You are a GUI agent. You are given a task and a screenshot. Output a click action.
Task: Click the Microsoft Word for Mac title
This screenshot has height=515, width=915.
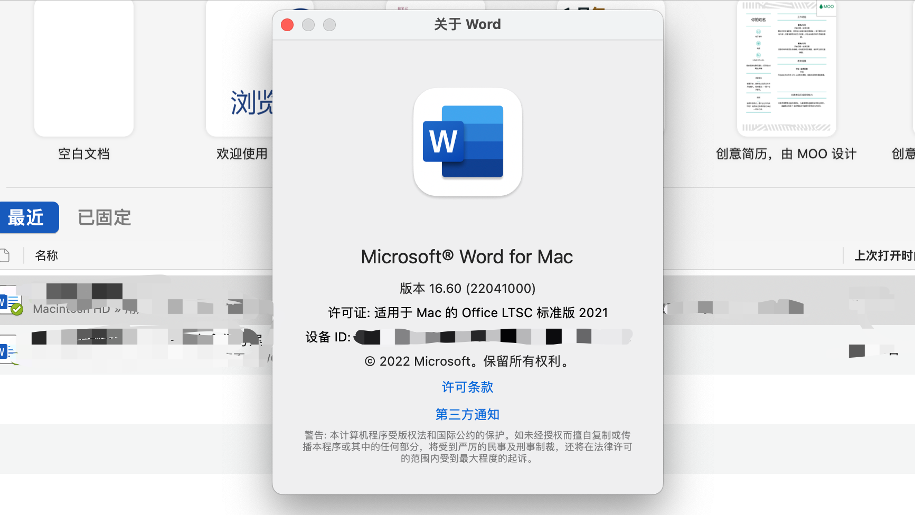click(x=467, y=257)
